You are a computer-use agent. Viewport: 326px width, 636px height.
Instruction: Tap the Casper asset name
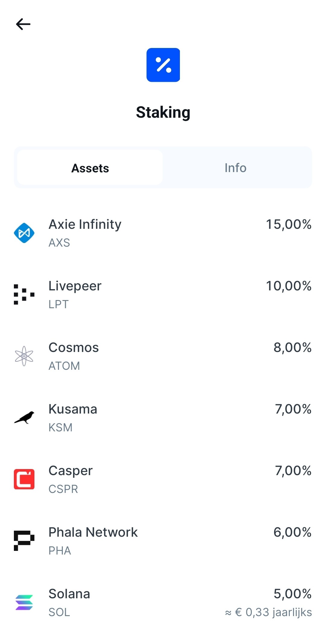(71, 471)
